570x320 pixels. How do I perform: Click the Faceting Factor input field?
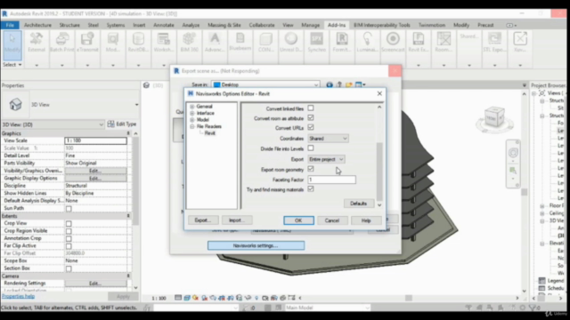[x=331, y=180]
